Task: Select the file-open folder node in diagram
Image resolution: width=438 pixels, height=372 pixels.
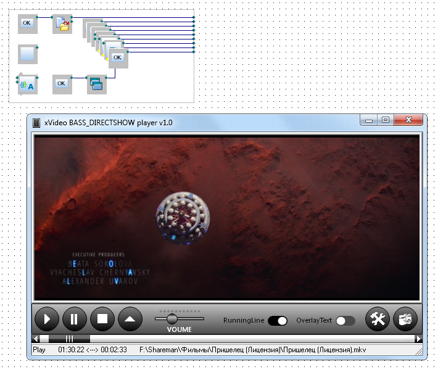Action: pos(62,24)
